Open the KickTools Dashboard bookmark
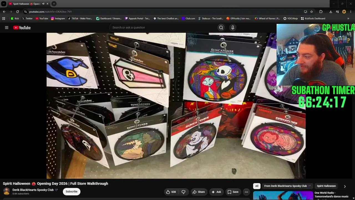 (313, 19)
